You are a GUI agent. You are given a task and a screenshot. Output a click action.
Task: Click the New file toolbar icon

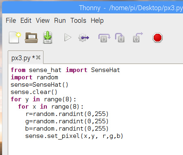pyautogui.click(x=15, y=37)
